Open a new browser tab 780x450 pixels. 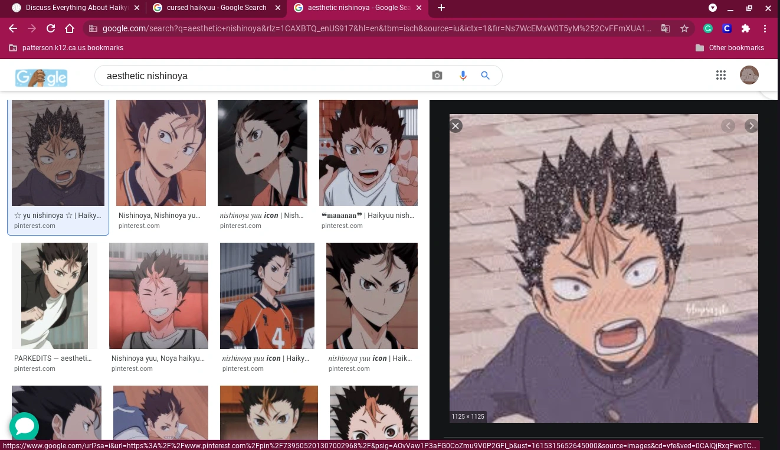click(x=441, y=8)
